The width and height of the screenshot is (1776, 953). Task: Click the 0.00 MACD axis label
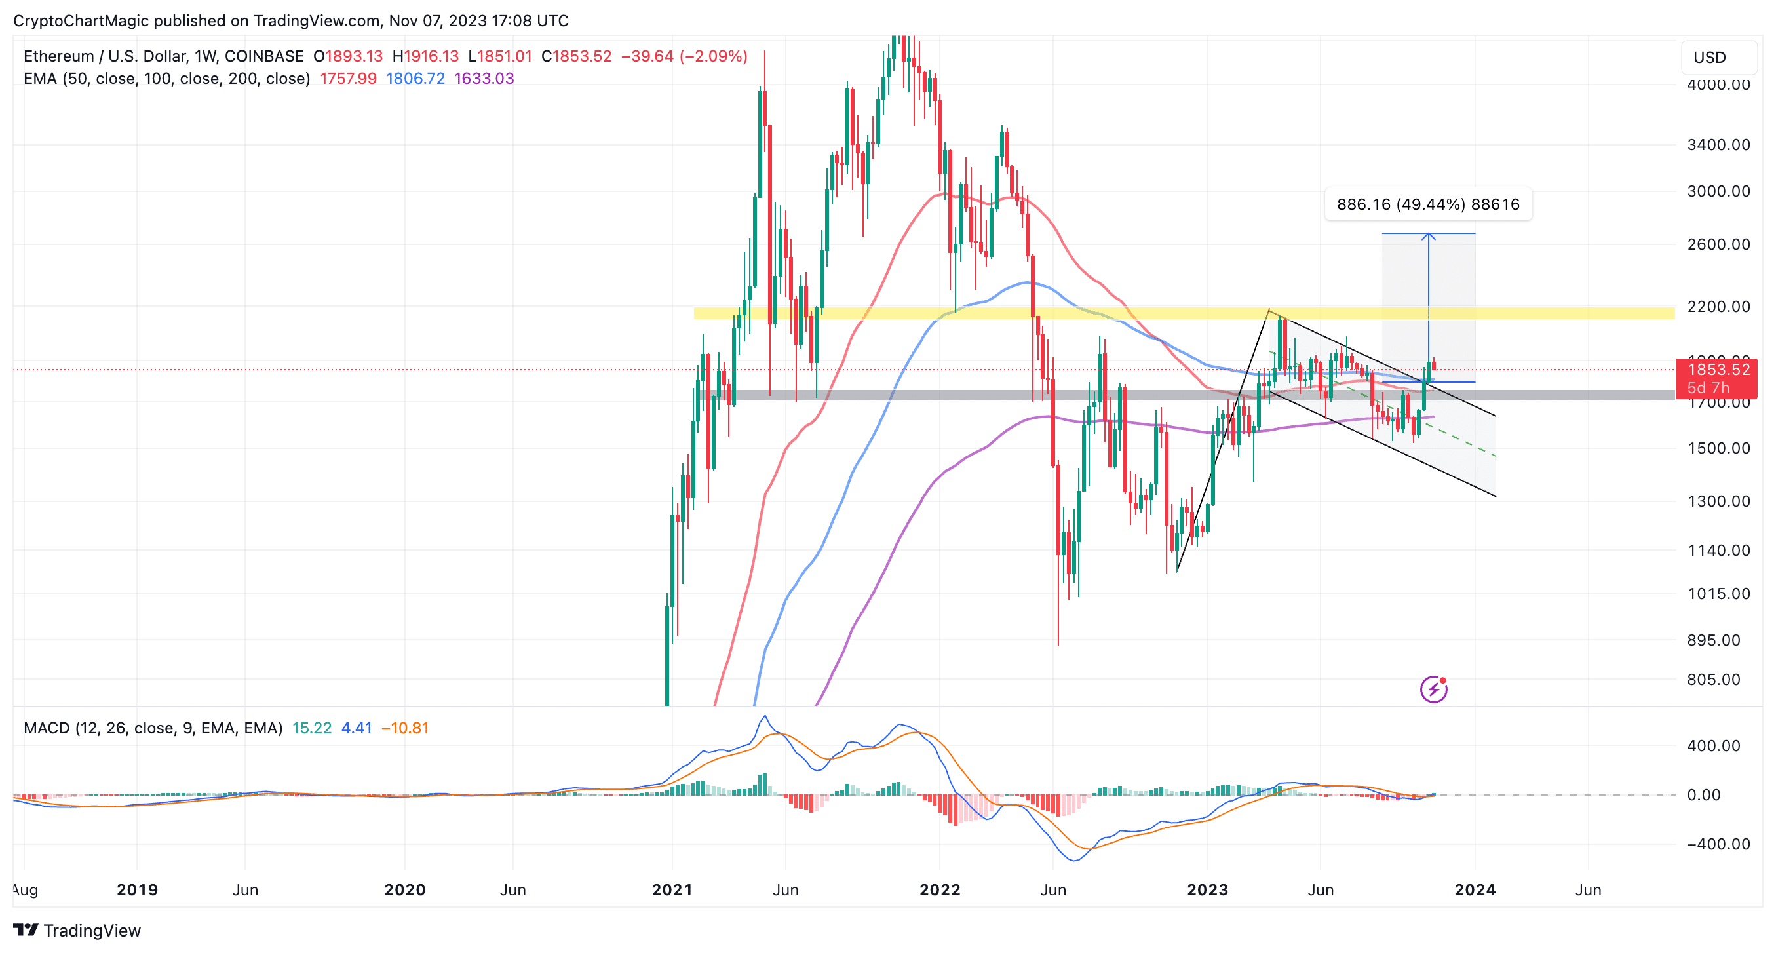coord(1704,795)
